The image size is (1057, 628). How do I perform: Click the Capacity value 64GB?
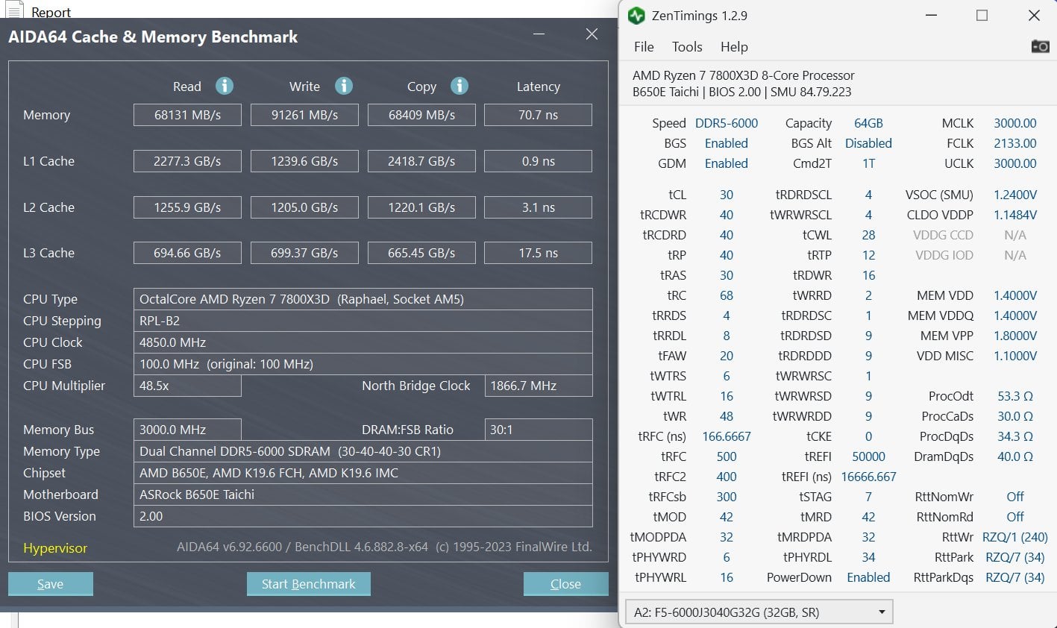tap(868, 123)
